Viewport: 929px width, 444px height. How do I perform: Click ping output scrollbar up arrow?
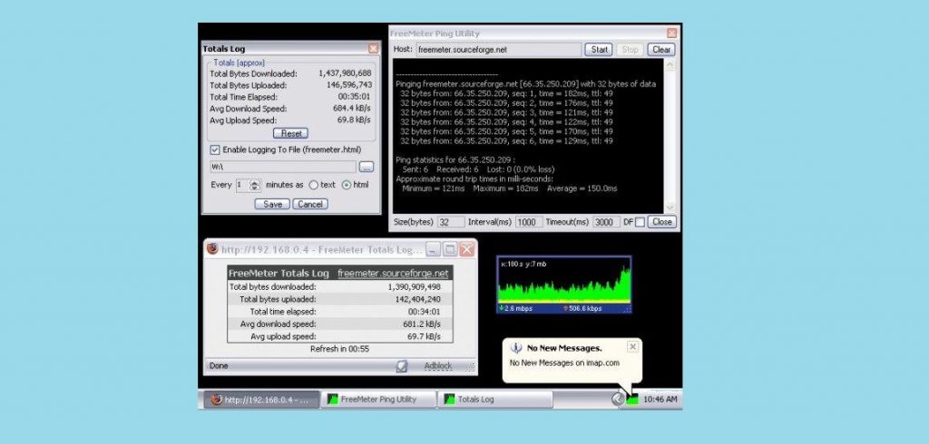click(670, 66)
